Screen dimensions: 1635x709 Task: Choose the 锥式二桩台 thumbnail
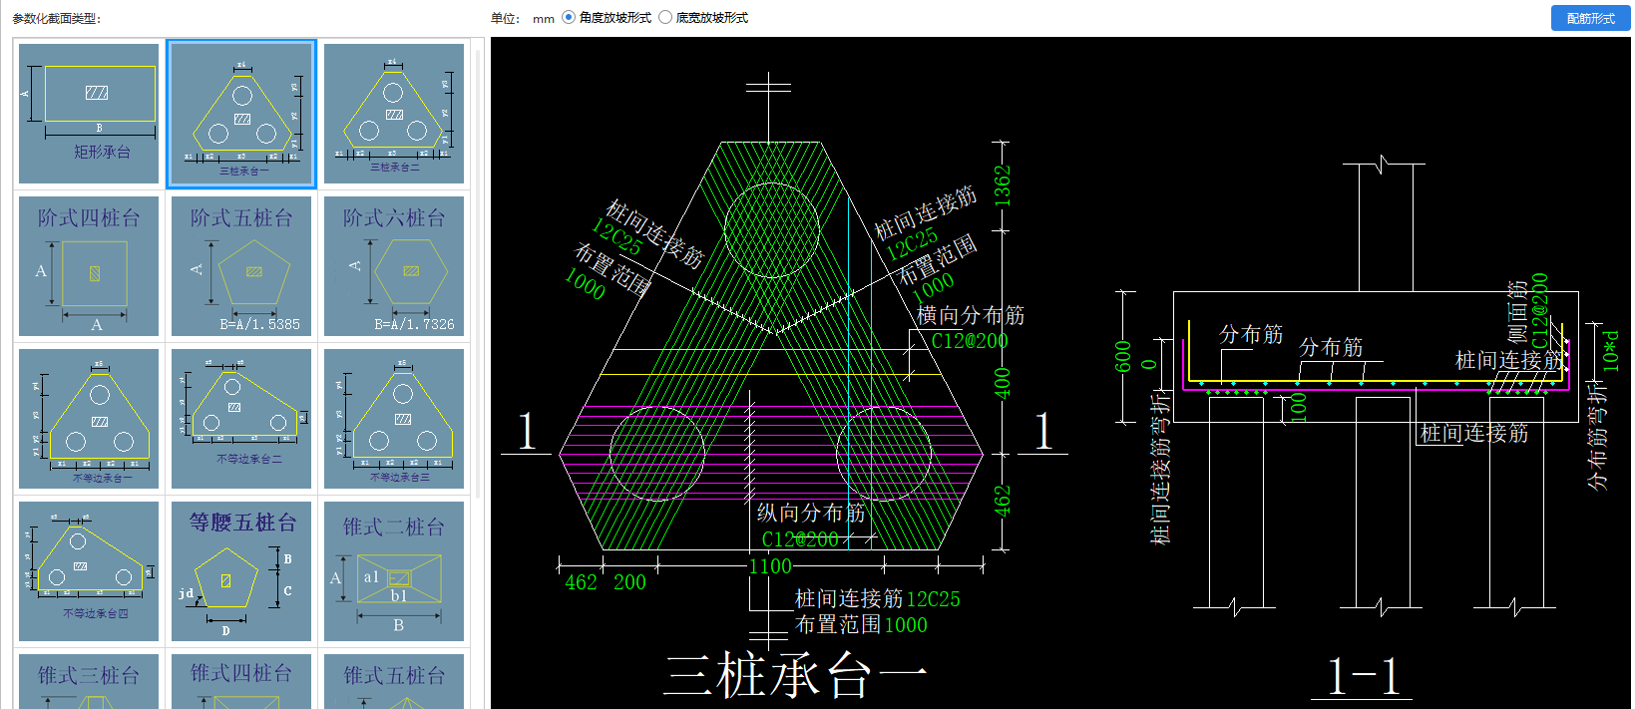point(394,571)
